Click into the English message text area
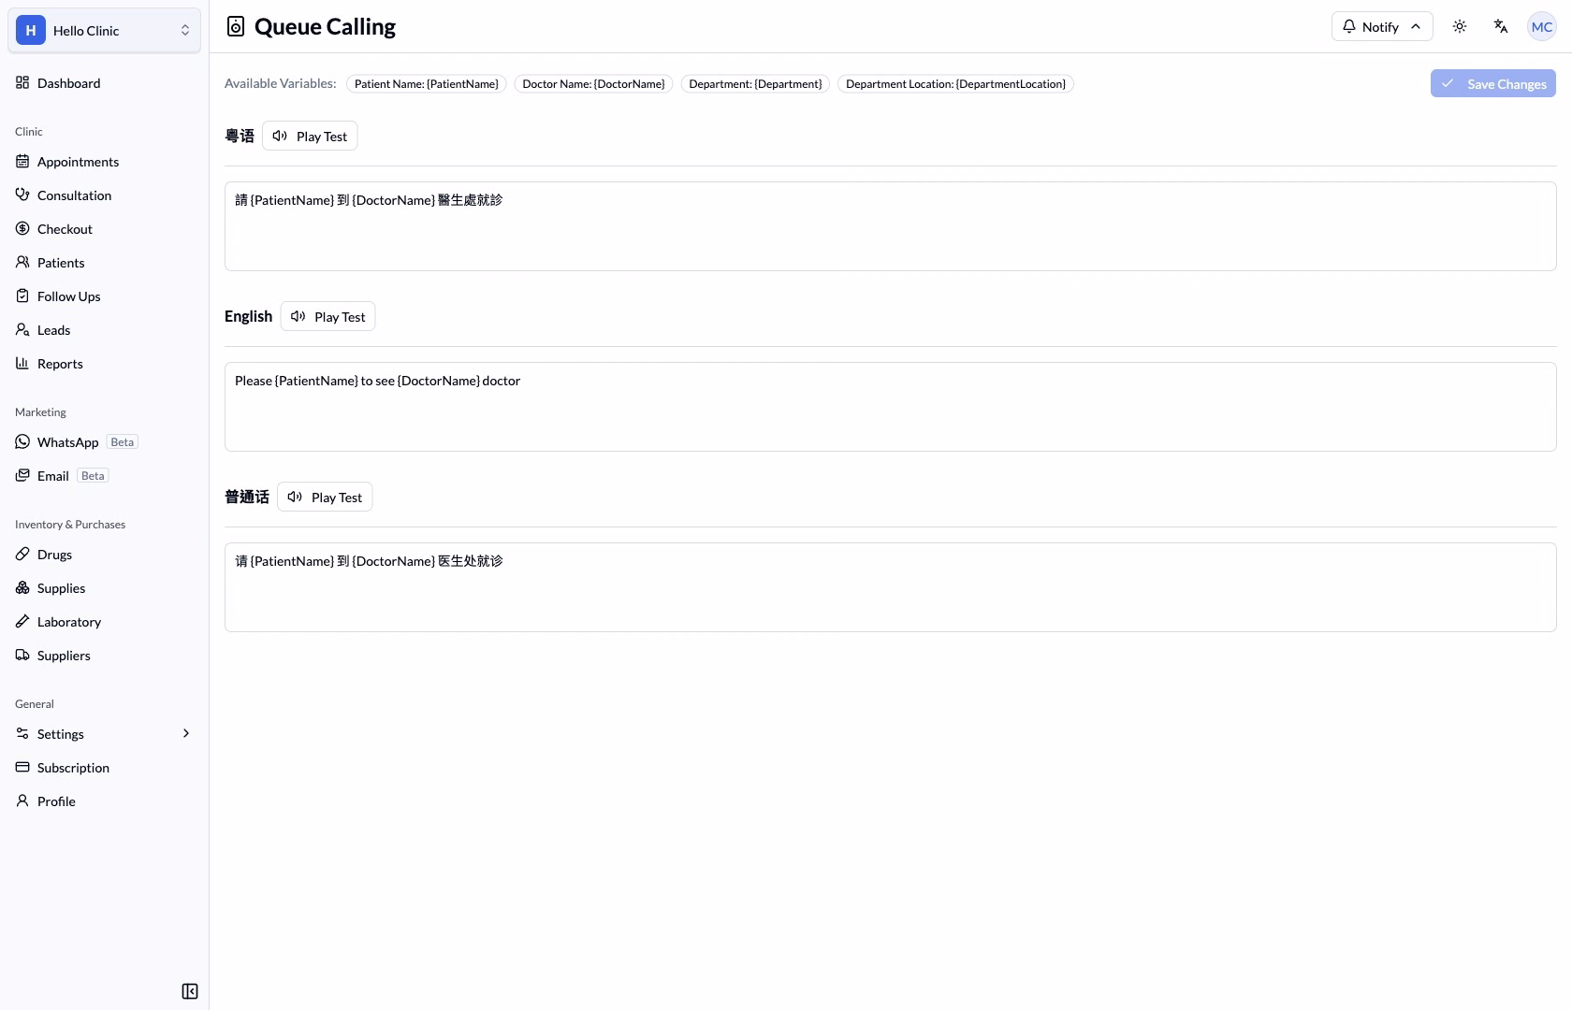 (x=890, y=407)
